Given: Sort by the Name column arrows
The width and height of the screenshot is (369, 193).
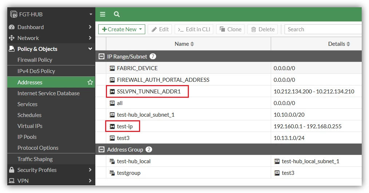Looking at the screenshot, I should (192, 44).
